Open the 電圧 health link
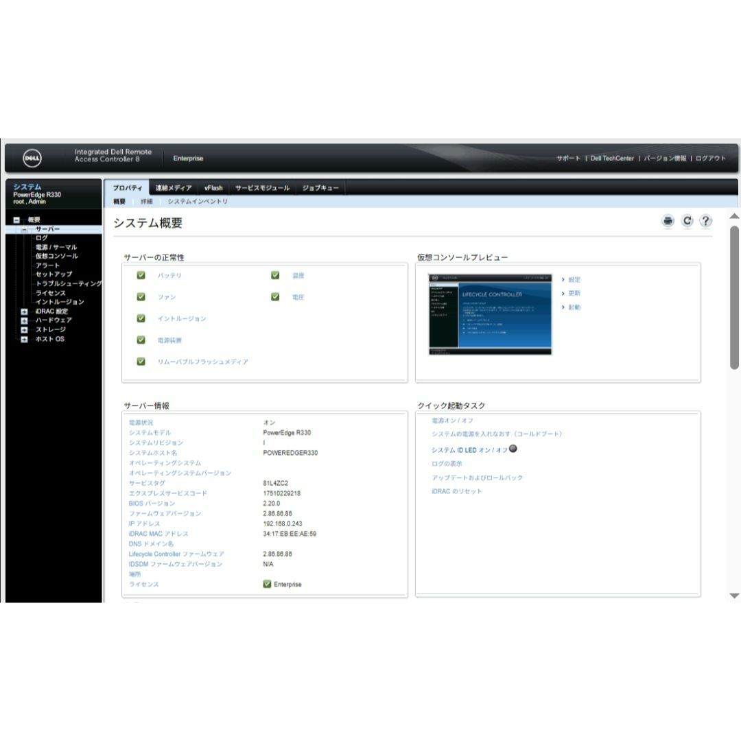 tap(298, 297)
